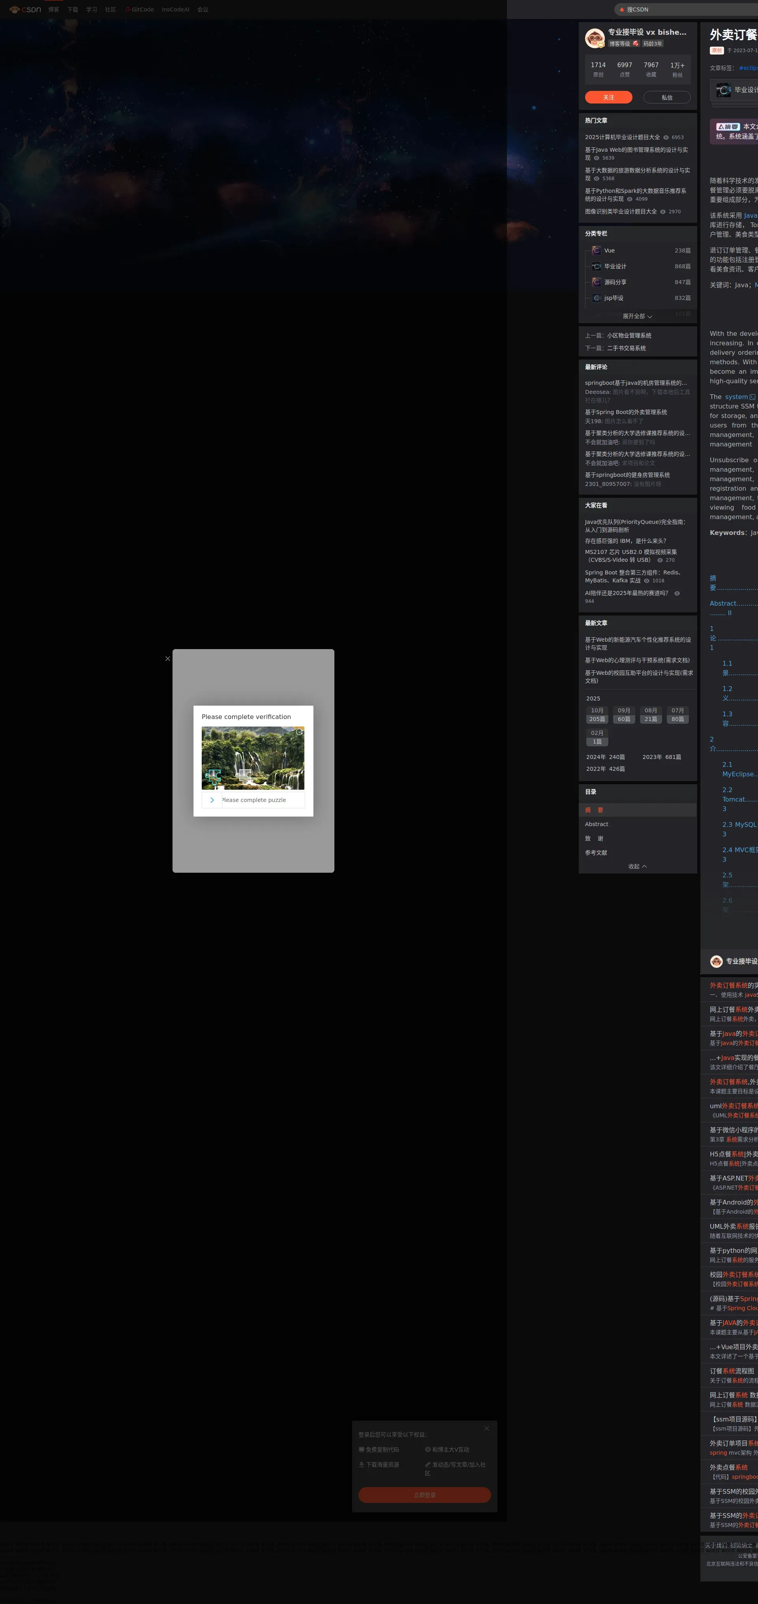Click the GitCode nav item

139,9
